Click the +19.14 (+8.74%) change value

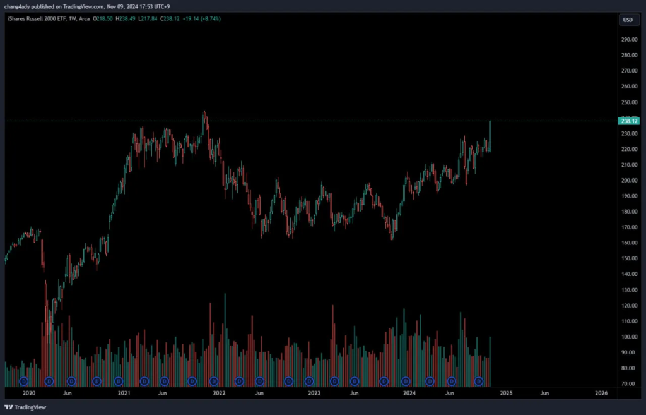pos(202,18)
